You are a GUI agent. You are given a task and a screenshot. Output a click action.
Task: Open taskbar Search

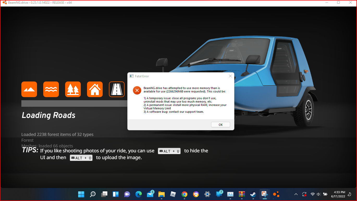tap(93, 194)
